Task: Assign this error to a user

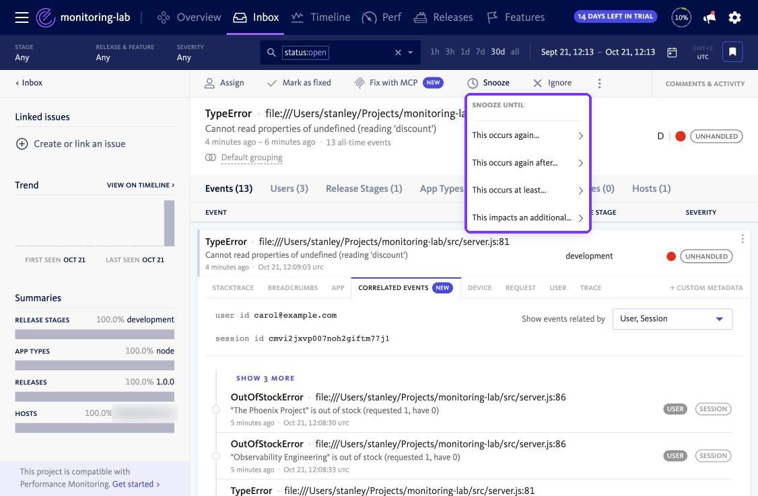Action: [224, 83]
